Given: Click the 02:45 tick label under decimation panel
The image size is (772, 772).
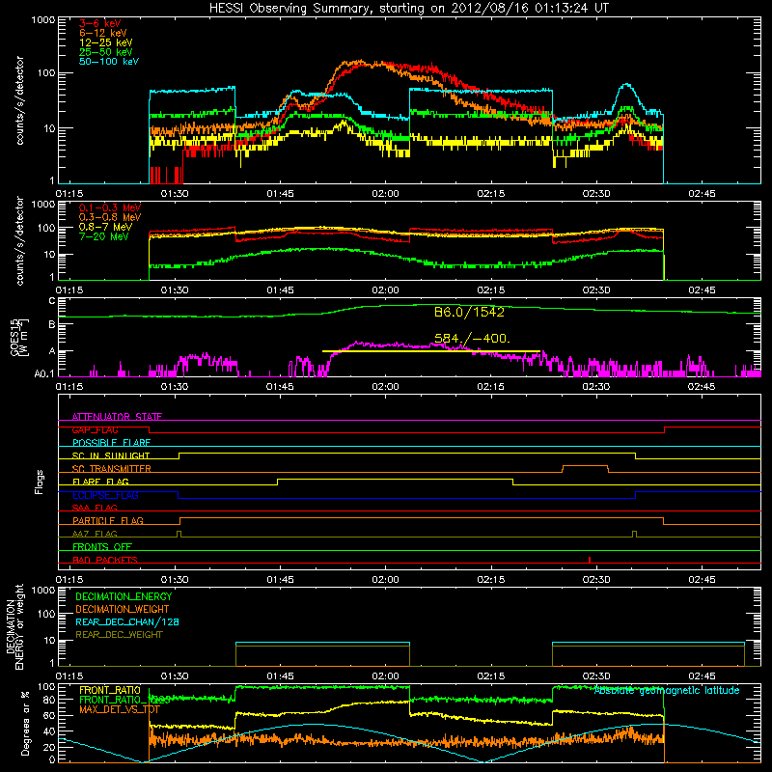Looking at the screenshot, I should click(x=702, y=676).
